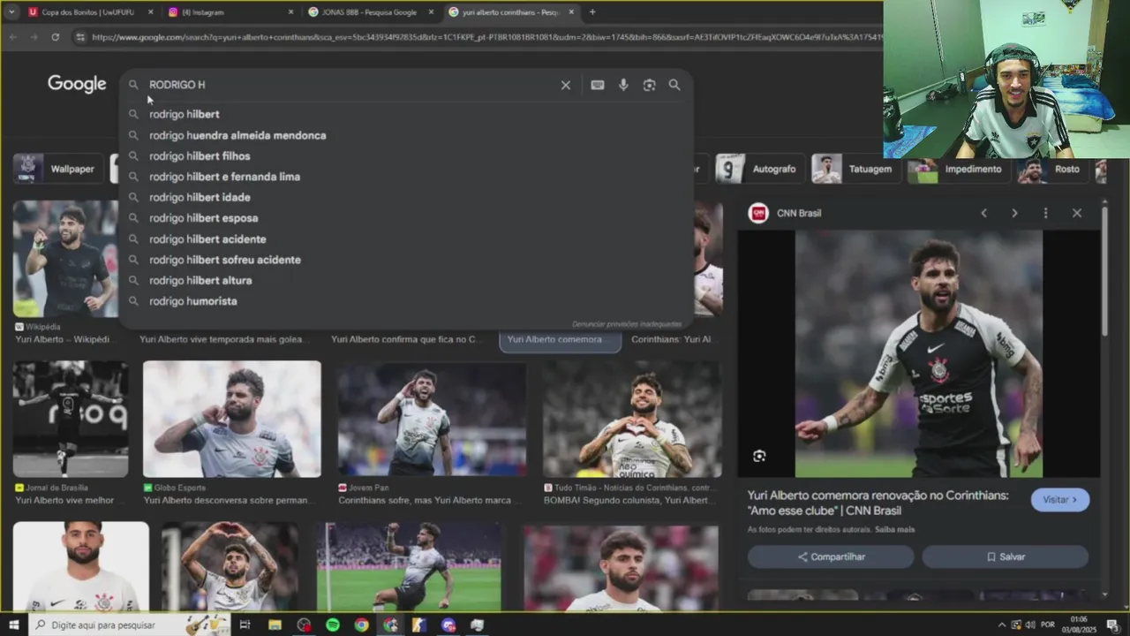Open the large Yuri Alberto preview image
Screen dimensions: 1130x636
(x=918, y=353)
